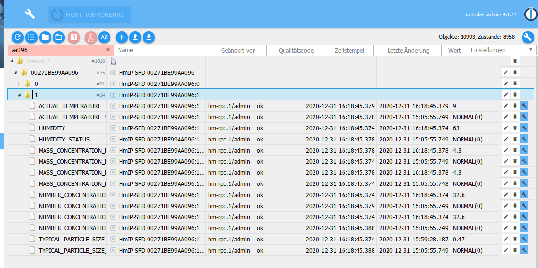
Task: Edit the 00271BE99AA096 device with the pencil
Action: coord(506,72)
